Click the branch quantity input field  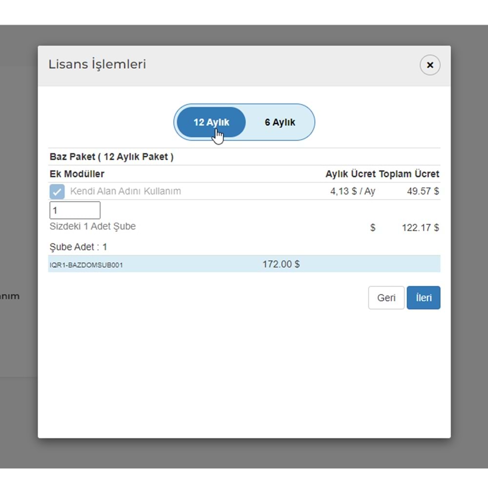[x=75, y=210]
